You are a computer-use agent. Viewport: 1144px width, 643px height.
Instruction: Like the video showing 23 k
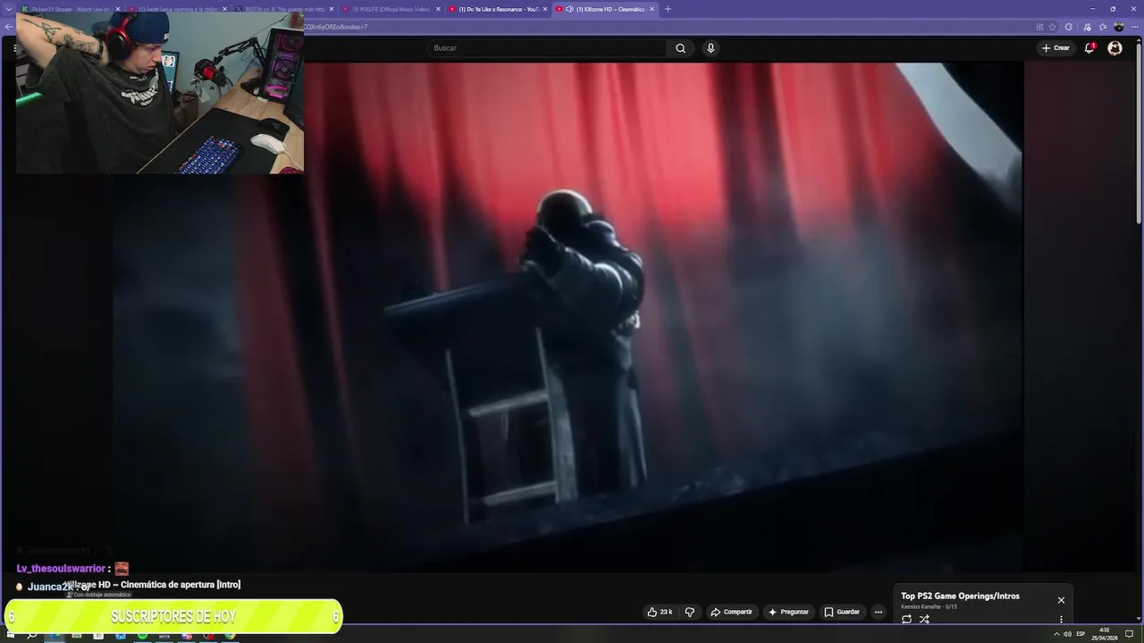(x=660, y=612)
